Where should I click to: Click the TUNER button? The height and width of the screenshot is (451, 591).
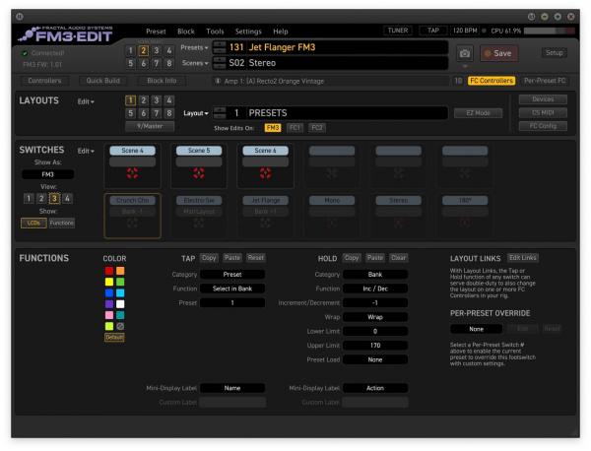(x=398, y=31)
